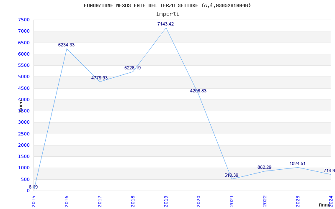Click the 2020 x-axis year label

(198, 201)
